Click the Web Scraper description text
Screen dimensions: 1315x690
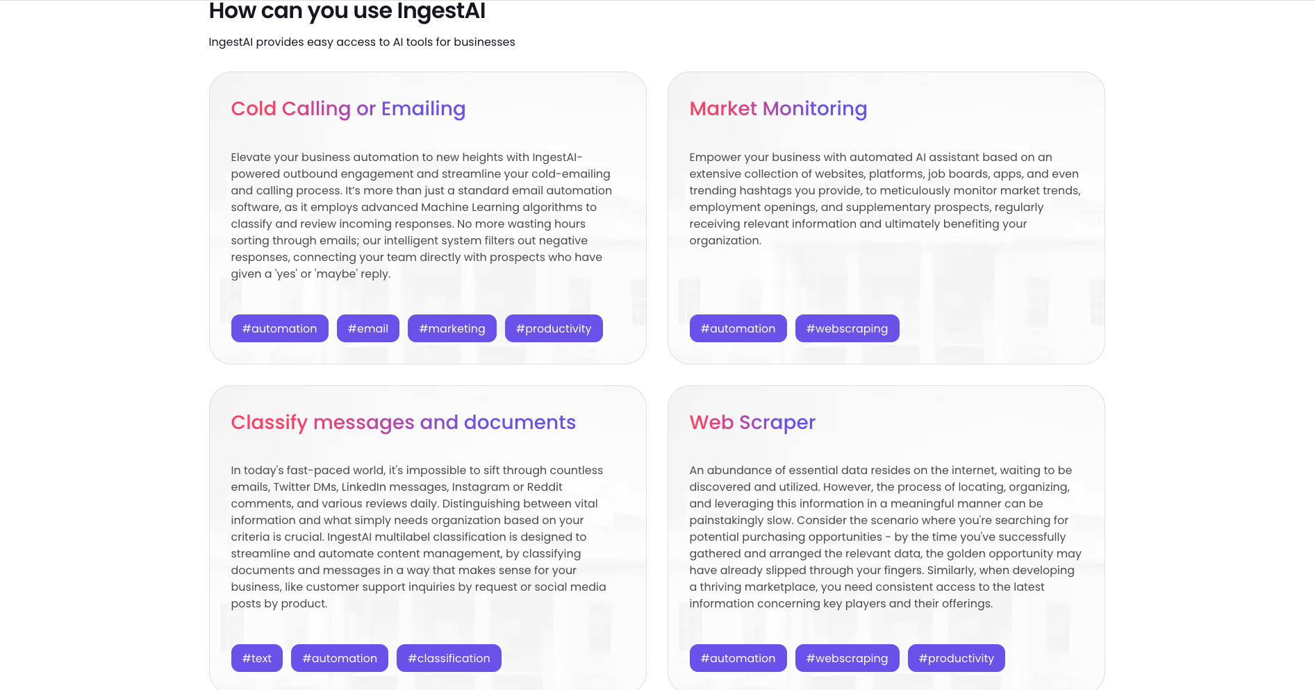(x=884, y=537)
